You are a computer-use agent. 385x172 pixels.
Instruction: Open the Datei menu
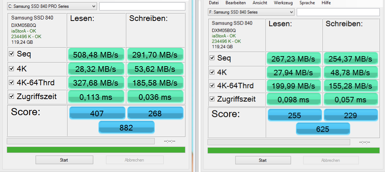213,3
